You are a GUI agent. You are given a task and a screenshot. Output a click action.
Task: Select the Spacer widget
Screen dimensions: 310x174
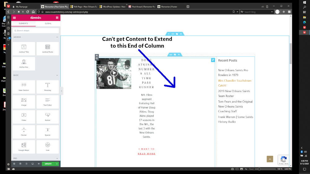(x=48, y=132)
